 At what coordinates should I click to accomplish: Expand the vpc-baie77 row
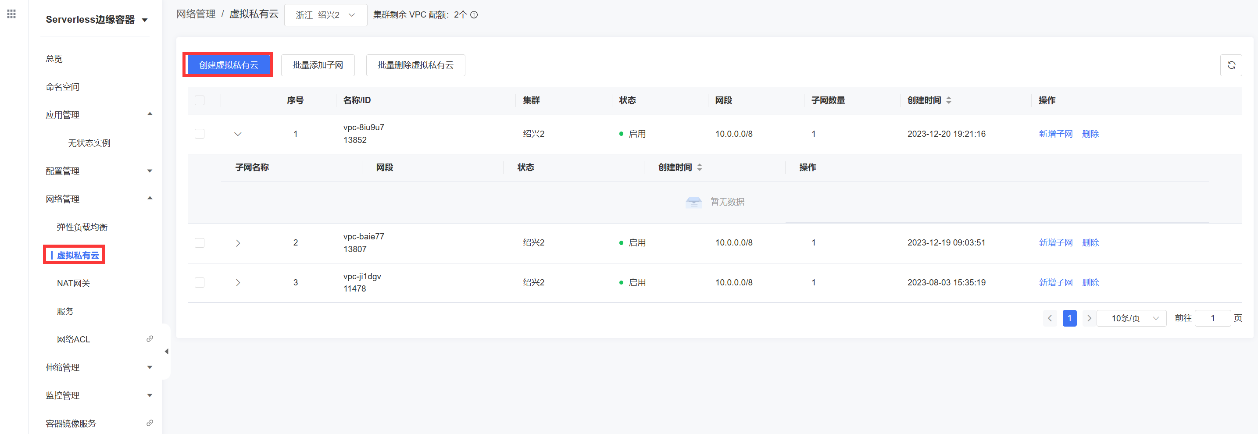(238, 242)
